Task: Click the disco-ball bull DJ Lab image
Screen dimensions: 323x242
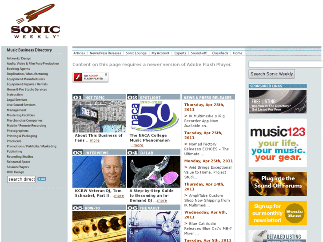Action: click(154, 171)
